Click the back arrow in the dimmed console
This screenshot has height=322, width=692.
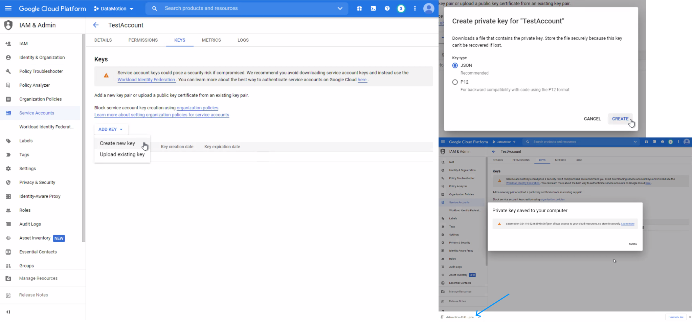click(x=494, y=151)
